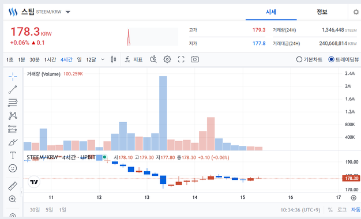Open the emoji sticker tool
Image resolution: width=361 pixels, height=219 pixels.
pos(13,168)
